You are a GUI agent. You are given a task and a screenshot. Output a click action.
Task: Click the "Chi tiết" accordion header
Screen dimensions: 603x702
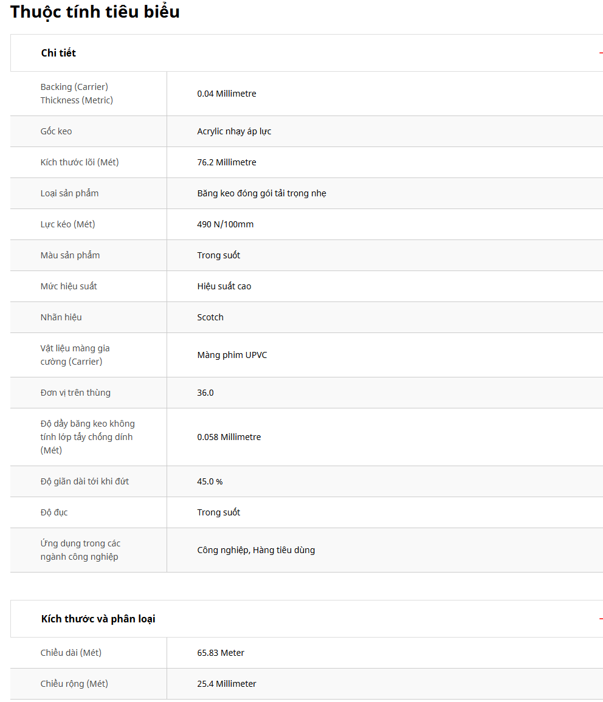point(58,53)
